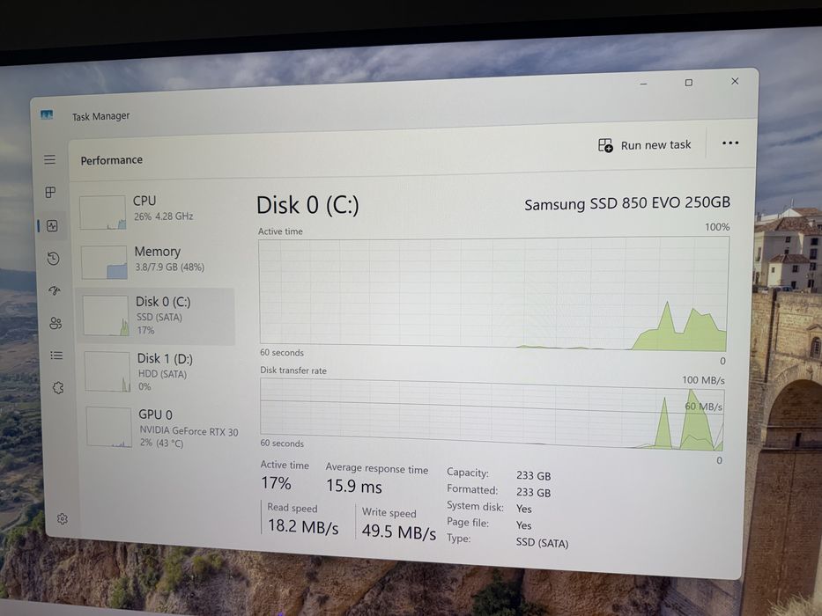This screenshot has width=822, height=616.
Task: Select GPU 0 NVIDIA GeForce item
Action: (x=162, y=428)
